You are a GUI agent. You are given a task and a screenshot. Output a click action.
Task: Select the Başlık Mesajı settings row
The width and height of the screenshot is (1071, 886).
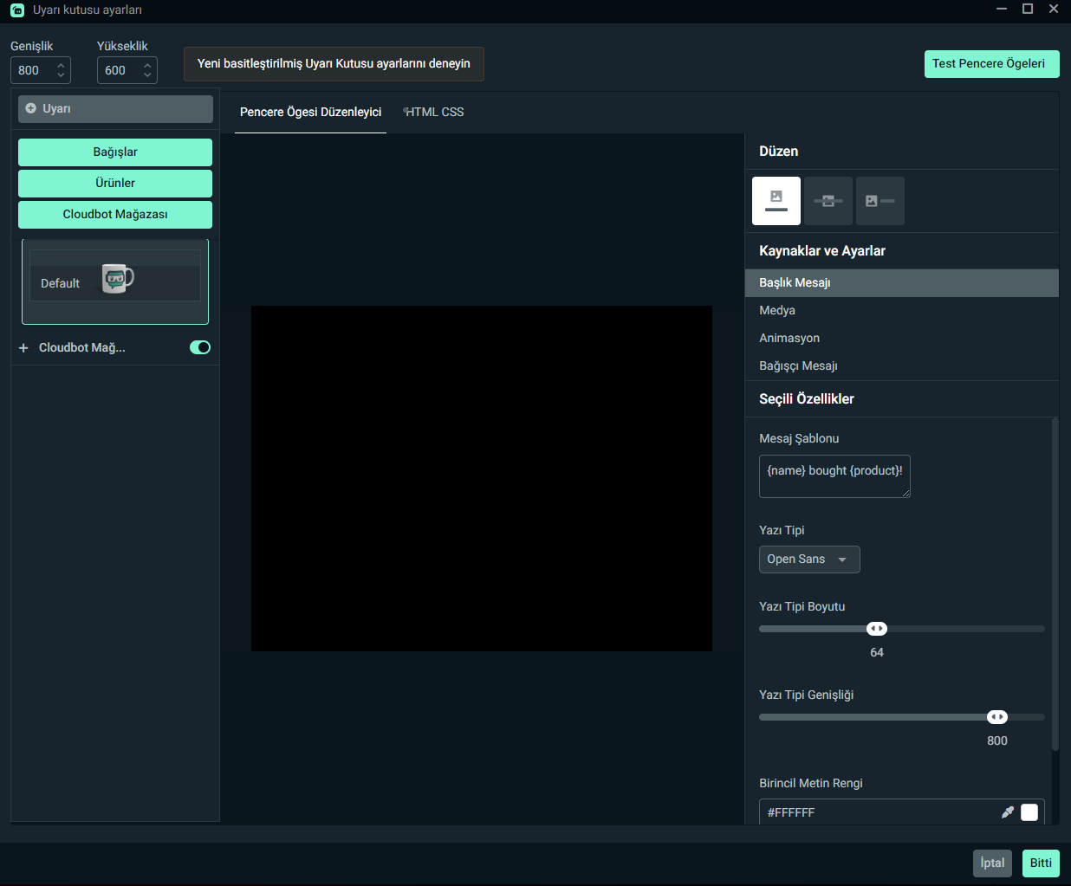[x=902, y=283]
